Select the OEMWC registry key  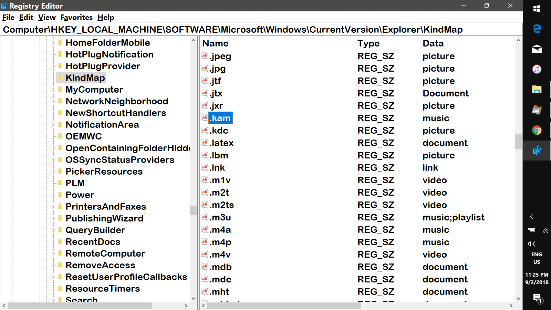pyautogui.click(x=84, y=136)
